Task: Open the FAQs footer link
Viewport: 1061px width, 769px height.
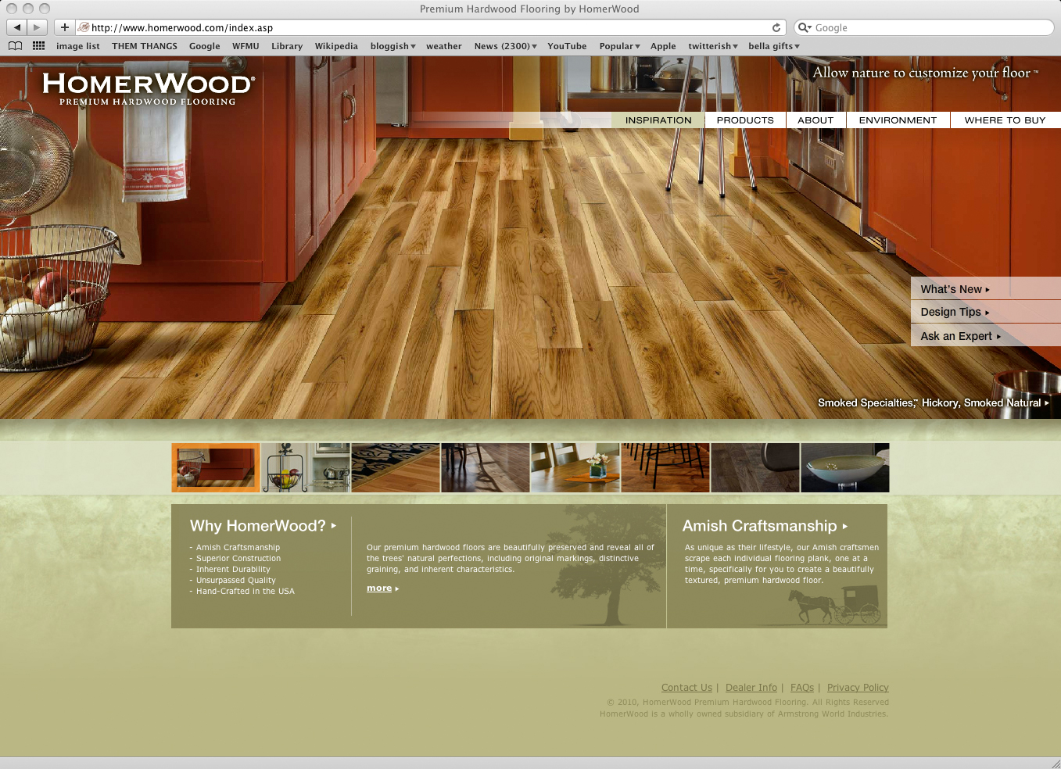Action: (x=802, y=688)
